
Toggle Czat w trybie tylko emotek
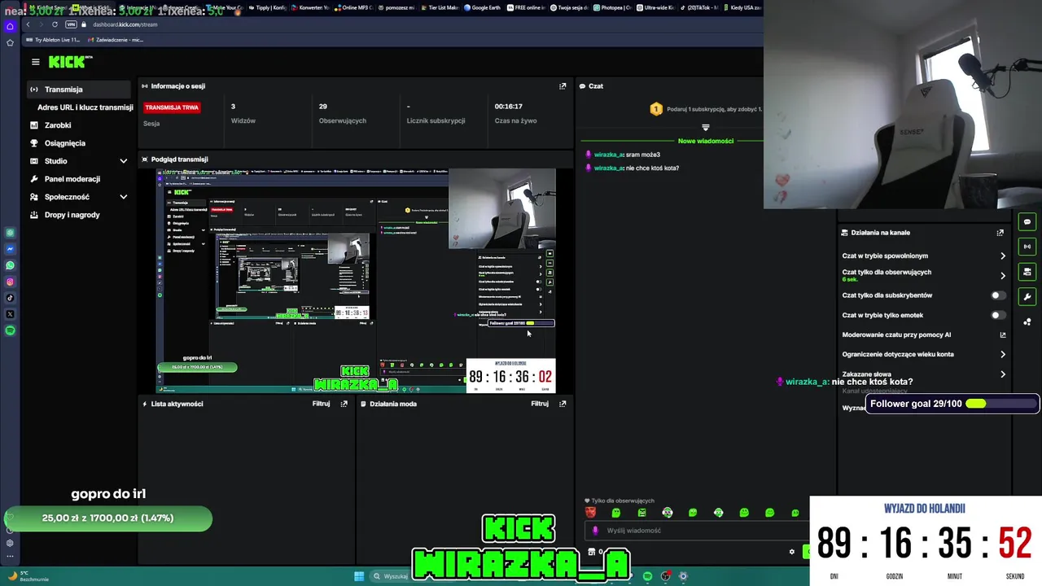998,315
